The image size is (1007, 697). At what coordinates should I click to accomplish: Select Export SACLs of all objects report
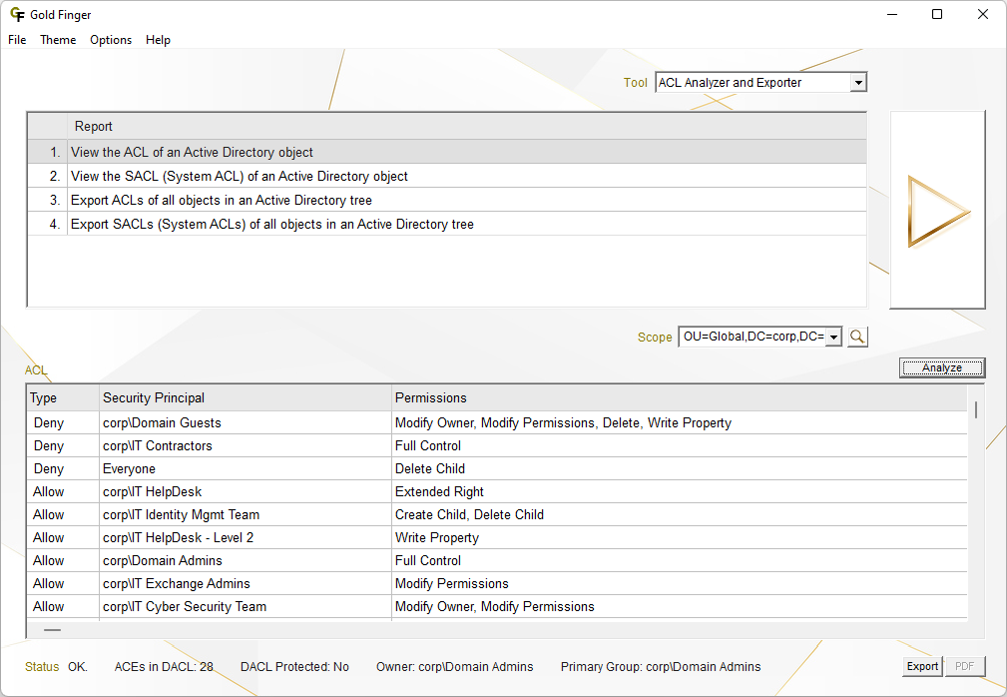pos(271,225)
